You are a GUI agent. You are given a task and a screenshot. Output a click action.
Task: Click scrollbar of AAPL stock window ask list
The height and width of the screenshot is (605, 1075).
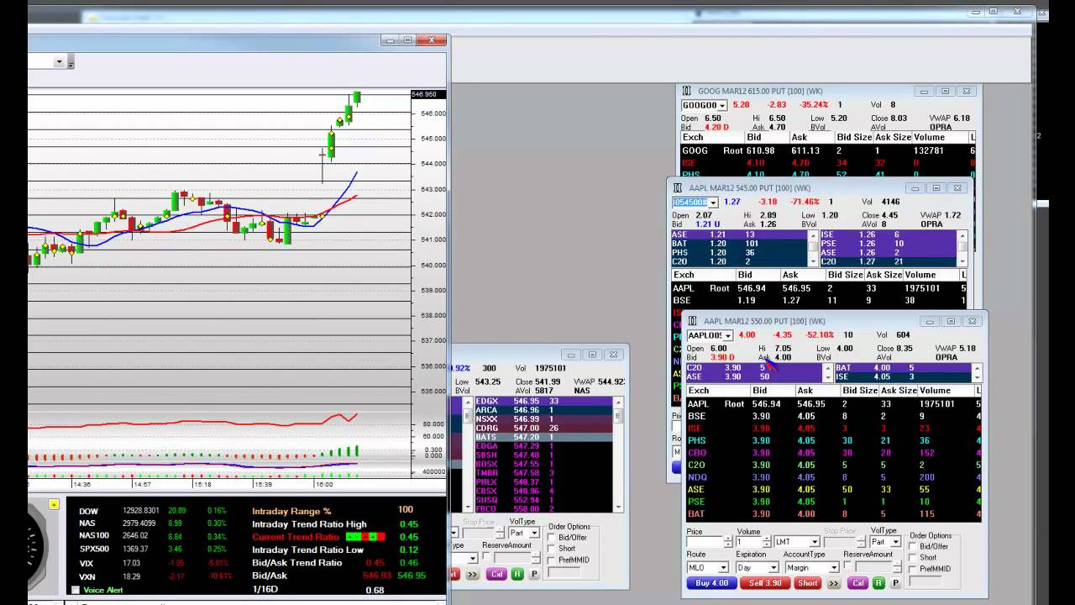coord(619,454)
